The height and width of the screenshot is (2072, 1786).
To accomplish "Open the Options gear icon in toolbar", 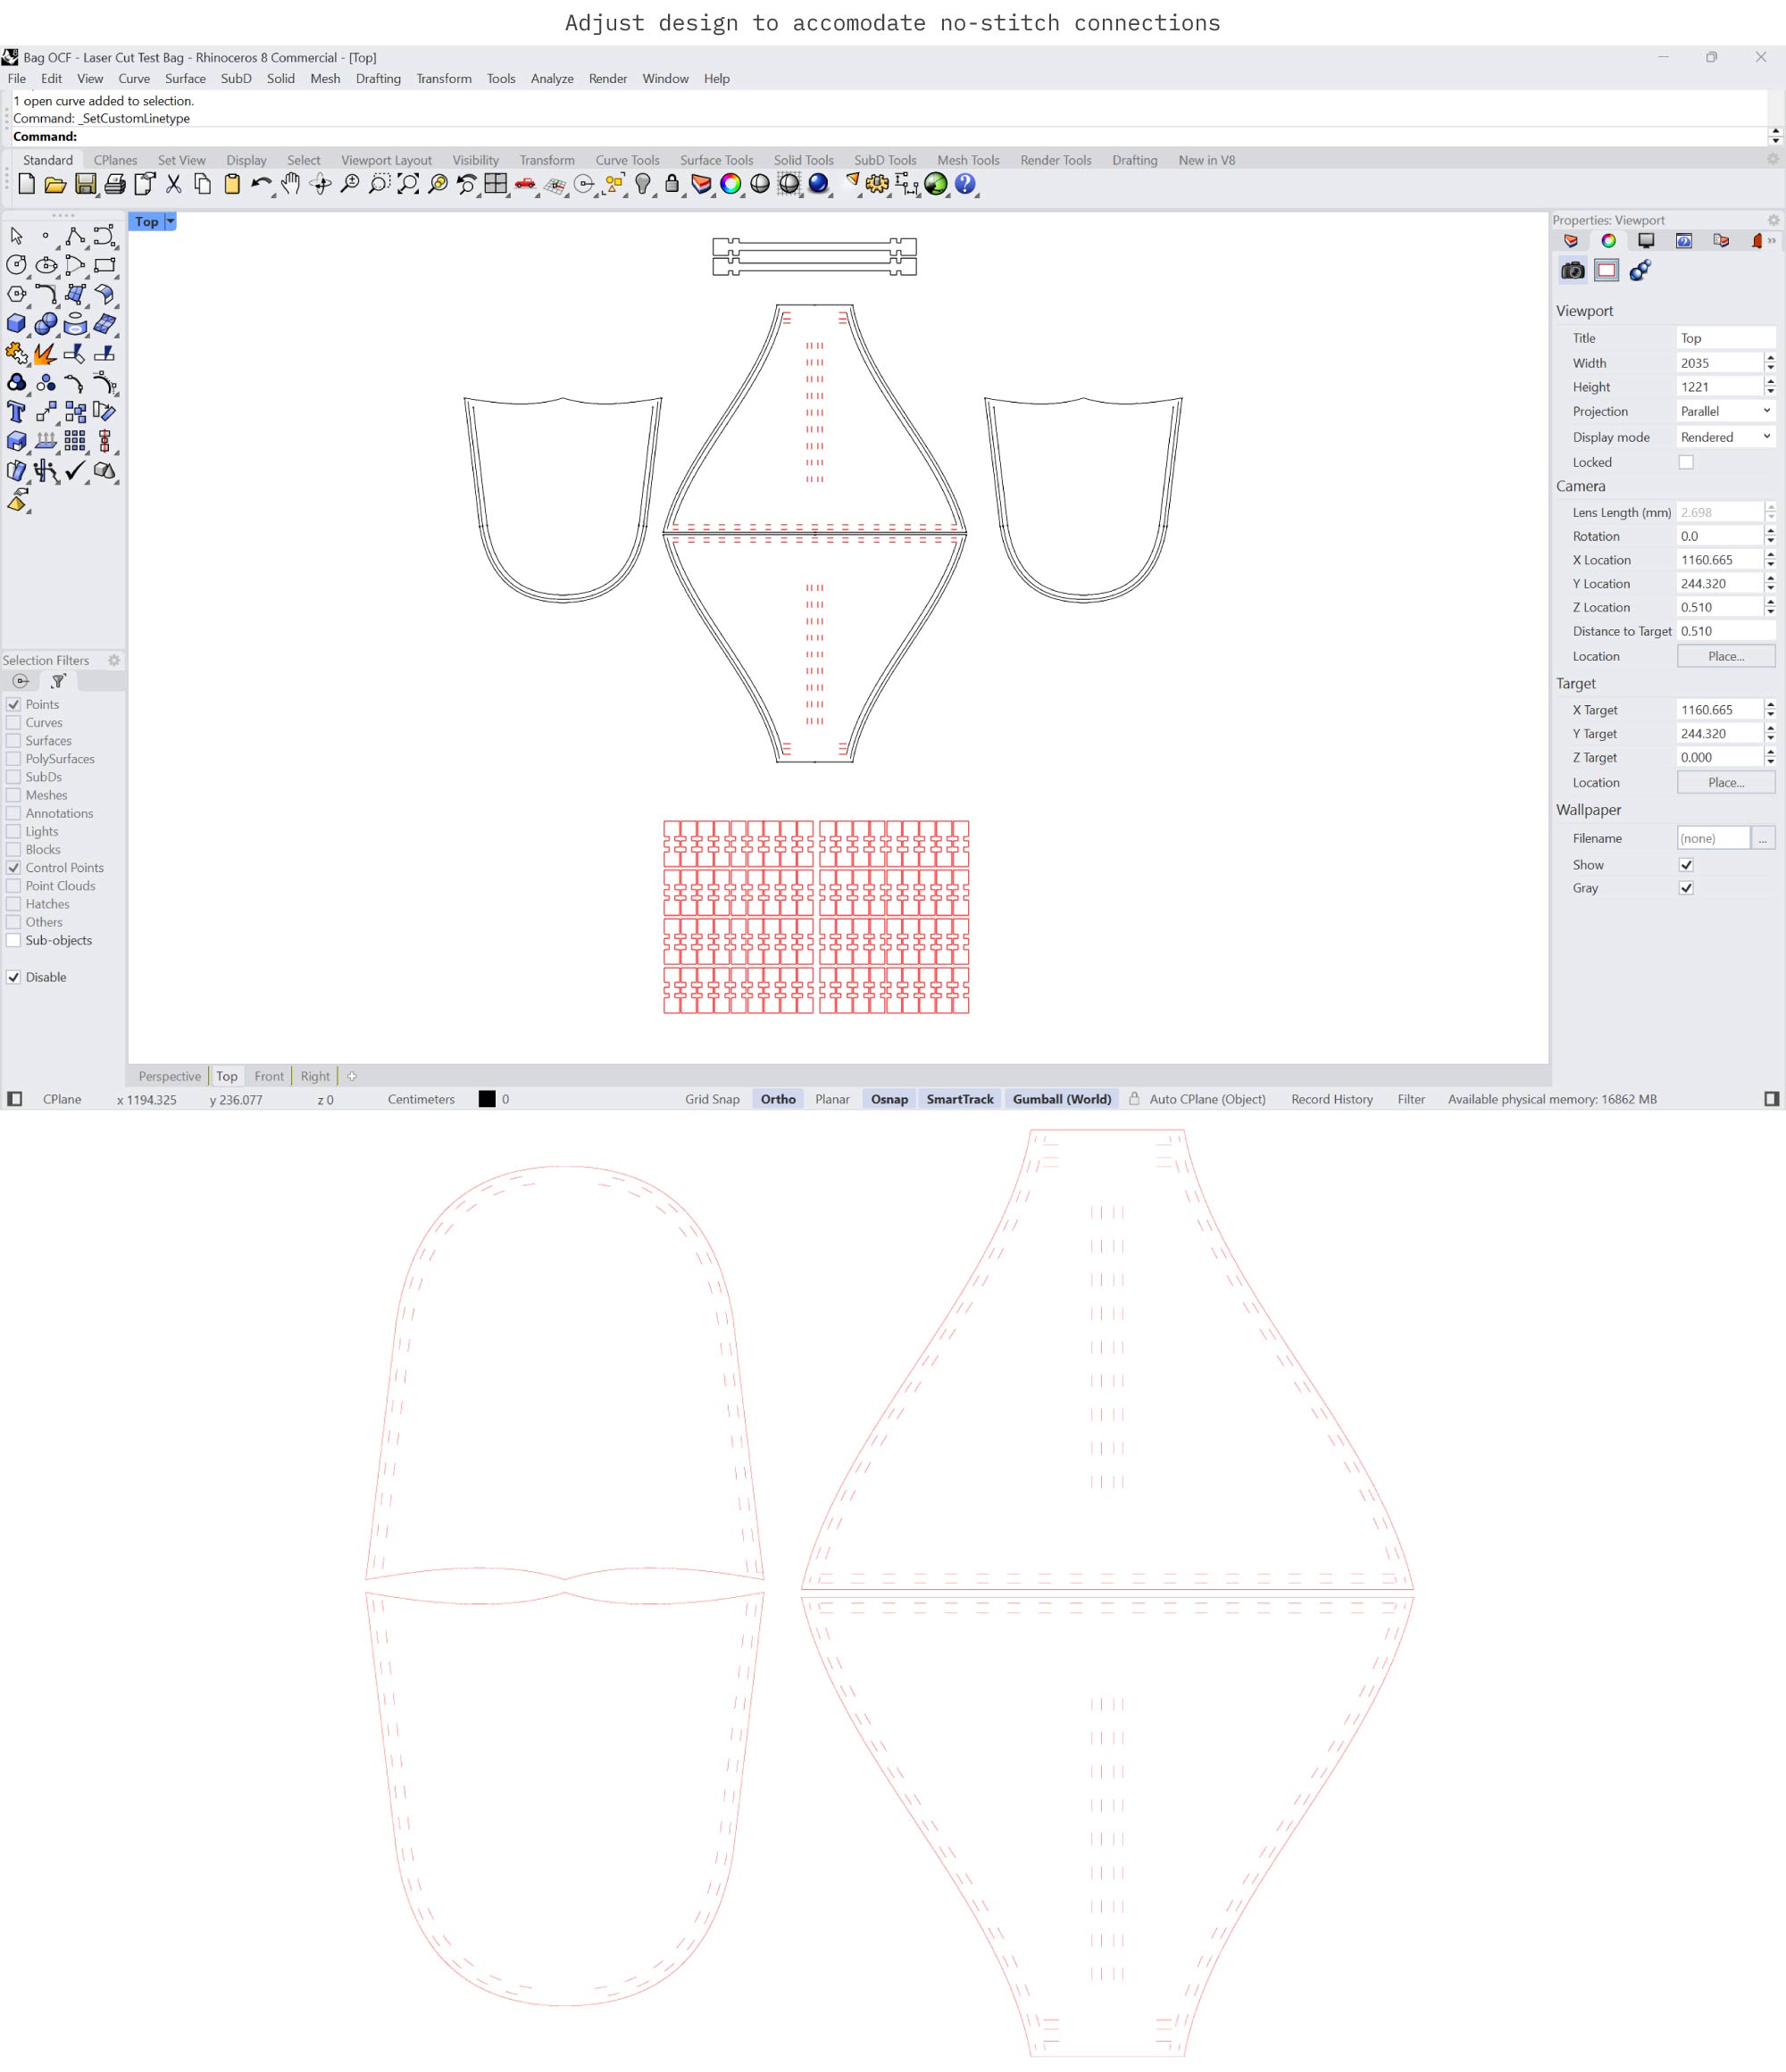I will tap(878, 184).
